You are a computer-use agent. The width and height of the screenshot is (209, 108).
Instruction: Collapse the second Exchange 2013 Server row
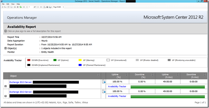coord(6,96)
